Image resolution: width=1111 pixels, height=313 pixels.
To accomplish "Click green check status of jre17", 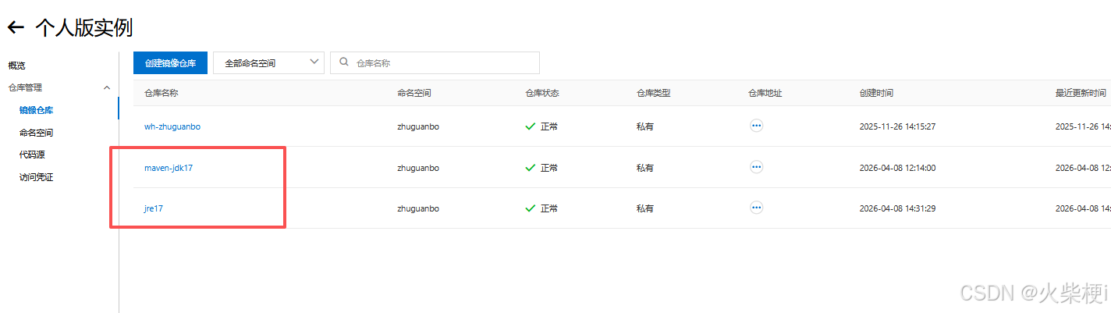I will coord(531,208).
